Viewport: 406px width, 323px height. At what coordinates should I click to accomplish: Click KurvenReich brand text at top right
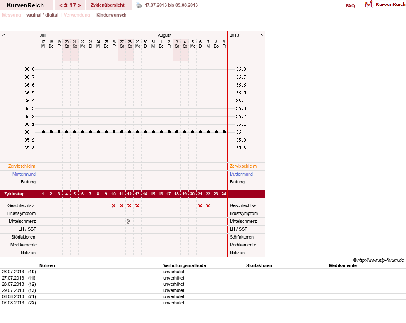(x=390, y=5)
